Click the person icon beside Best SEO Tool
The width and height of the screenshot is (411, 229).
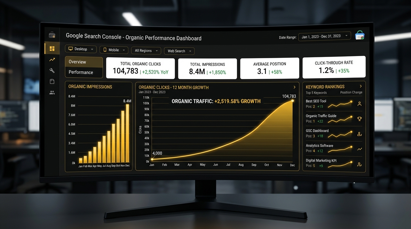pos(359,104)
